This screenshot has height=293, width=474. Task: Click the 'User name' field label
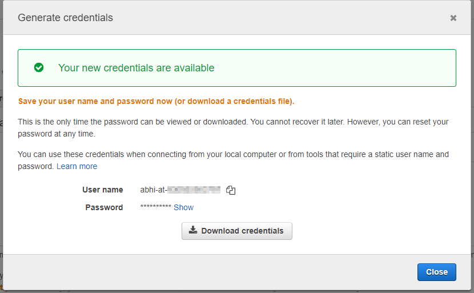[x=102, y=190]
